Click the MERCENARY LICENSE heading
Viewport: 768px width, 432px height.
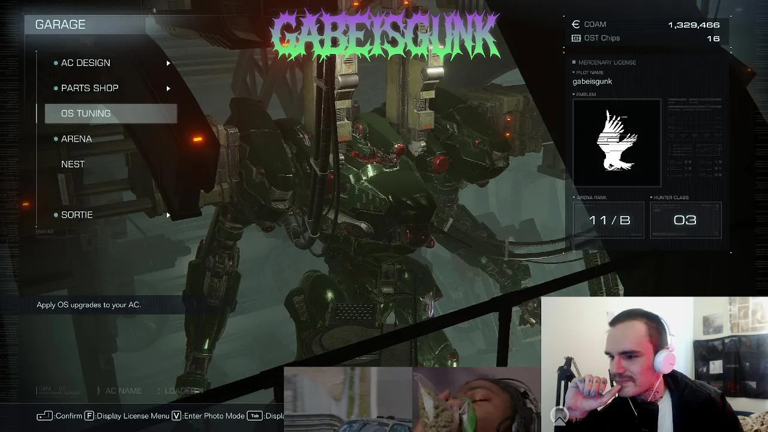607,62
